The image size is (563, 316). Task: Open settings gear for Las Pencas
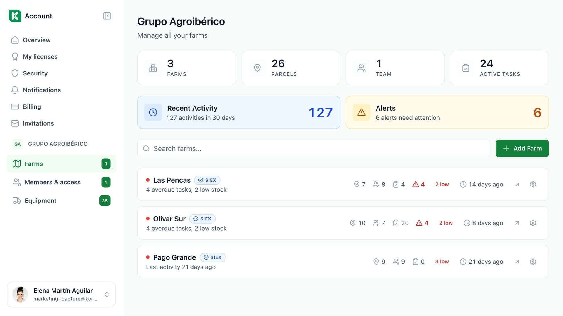click(x=533, y=184)
